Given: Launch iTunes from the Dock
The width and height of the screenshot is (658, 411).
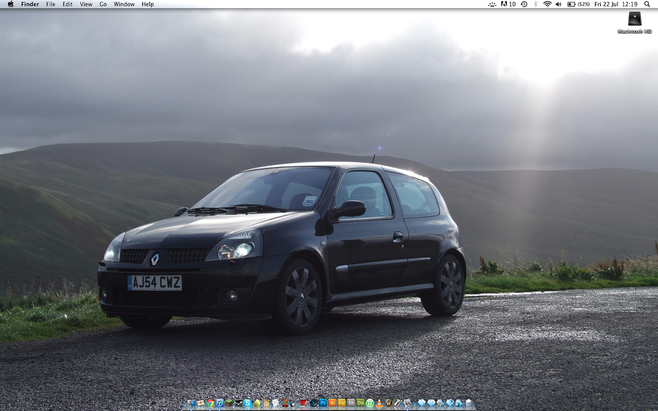Looking at the screenshot, I should [x=219, y=403].
